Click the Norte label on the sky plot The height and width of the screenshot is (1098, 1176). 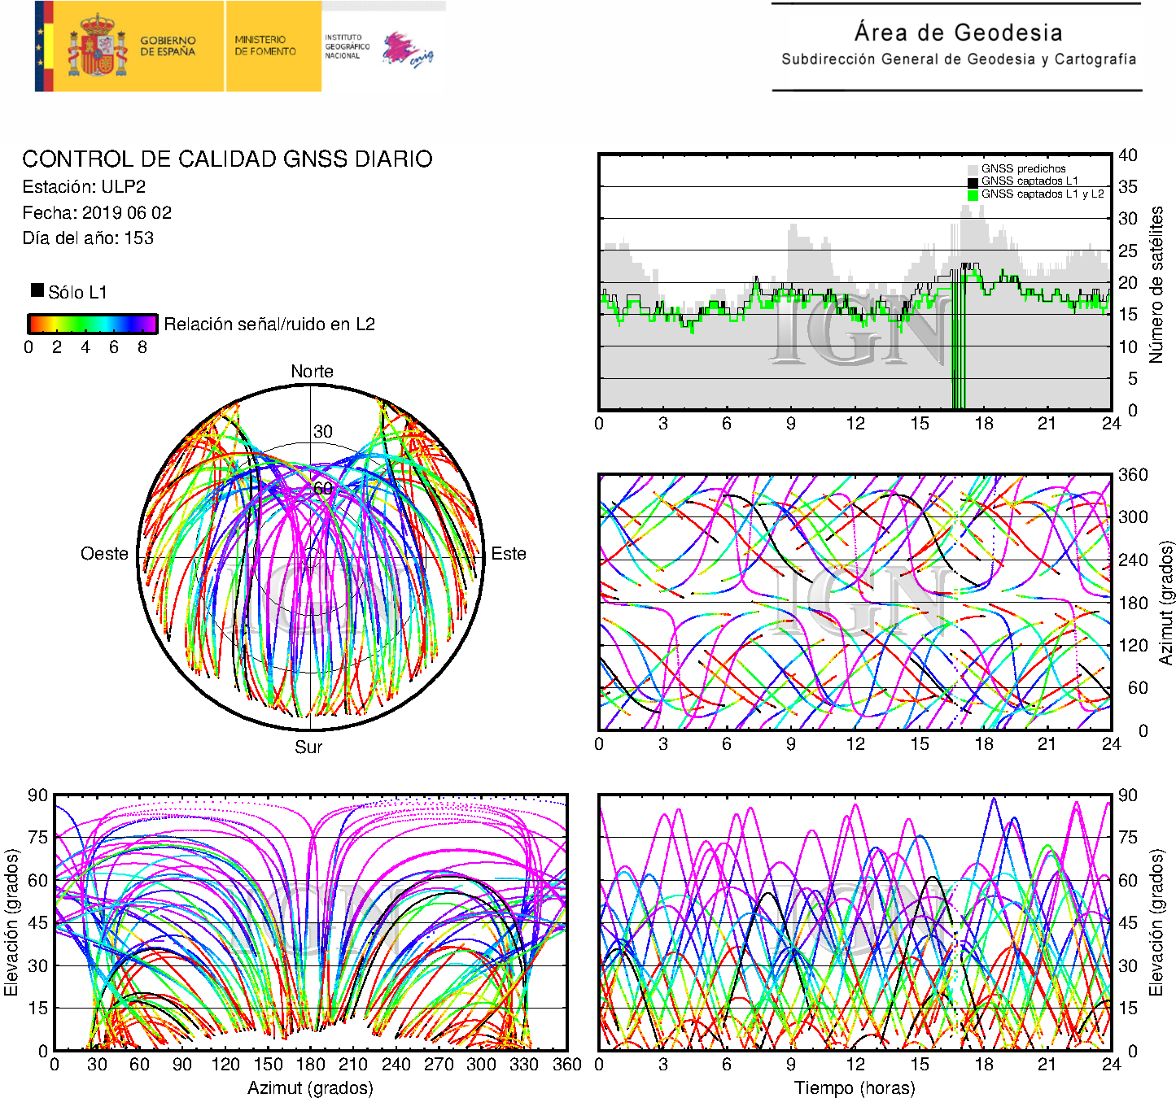pos(312,372)
